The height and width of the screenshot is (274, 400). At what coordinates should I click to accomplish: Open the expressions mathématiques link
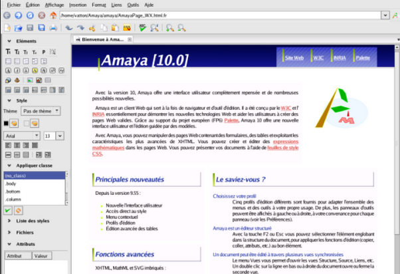(x=286, y=142)
